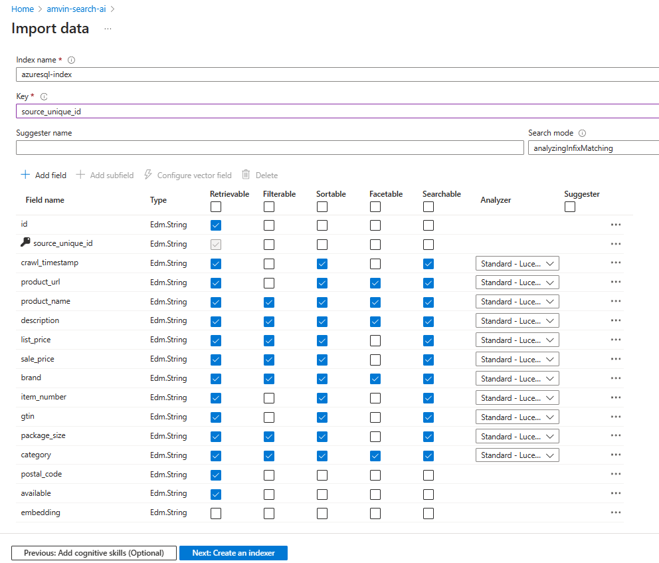Open more options for gtin row
The height and width of the screenshot is (563, 659).
616,417
